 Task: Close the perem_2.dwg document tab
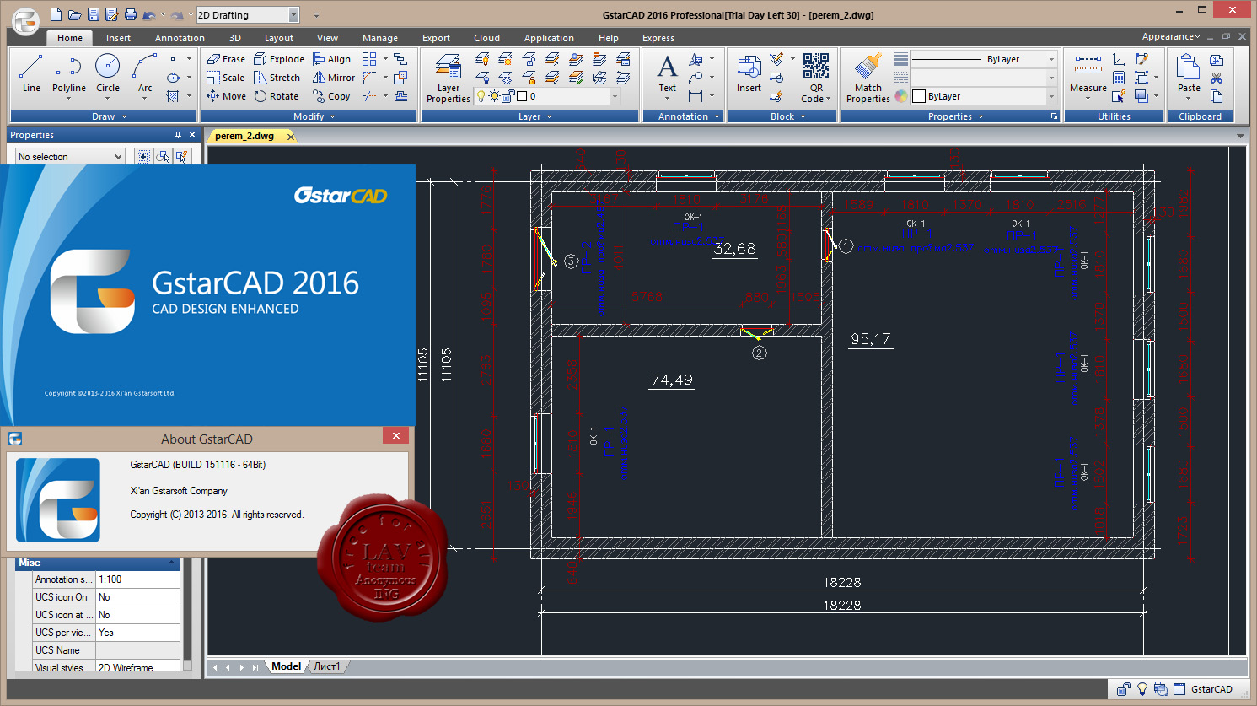coord(290,136)
